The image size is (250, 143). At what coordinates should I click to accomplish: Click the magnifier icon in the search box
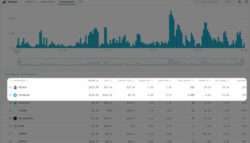(196, 2)
